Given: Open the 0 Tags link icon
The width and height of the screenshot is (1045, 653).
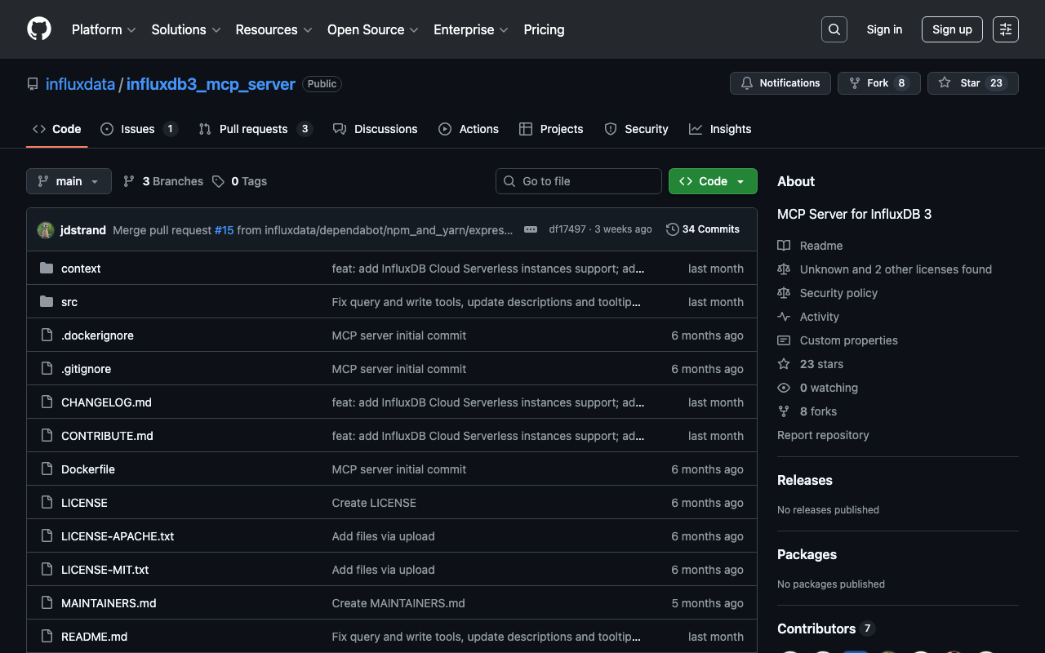Looking at the screenshot, I should pos(218,181).
